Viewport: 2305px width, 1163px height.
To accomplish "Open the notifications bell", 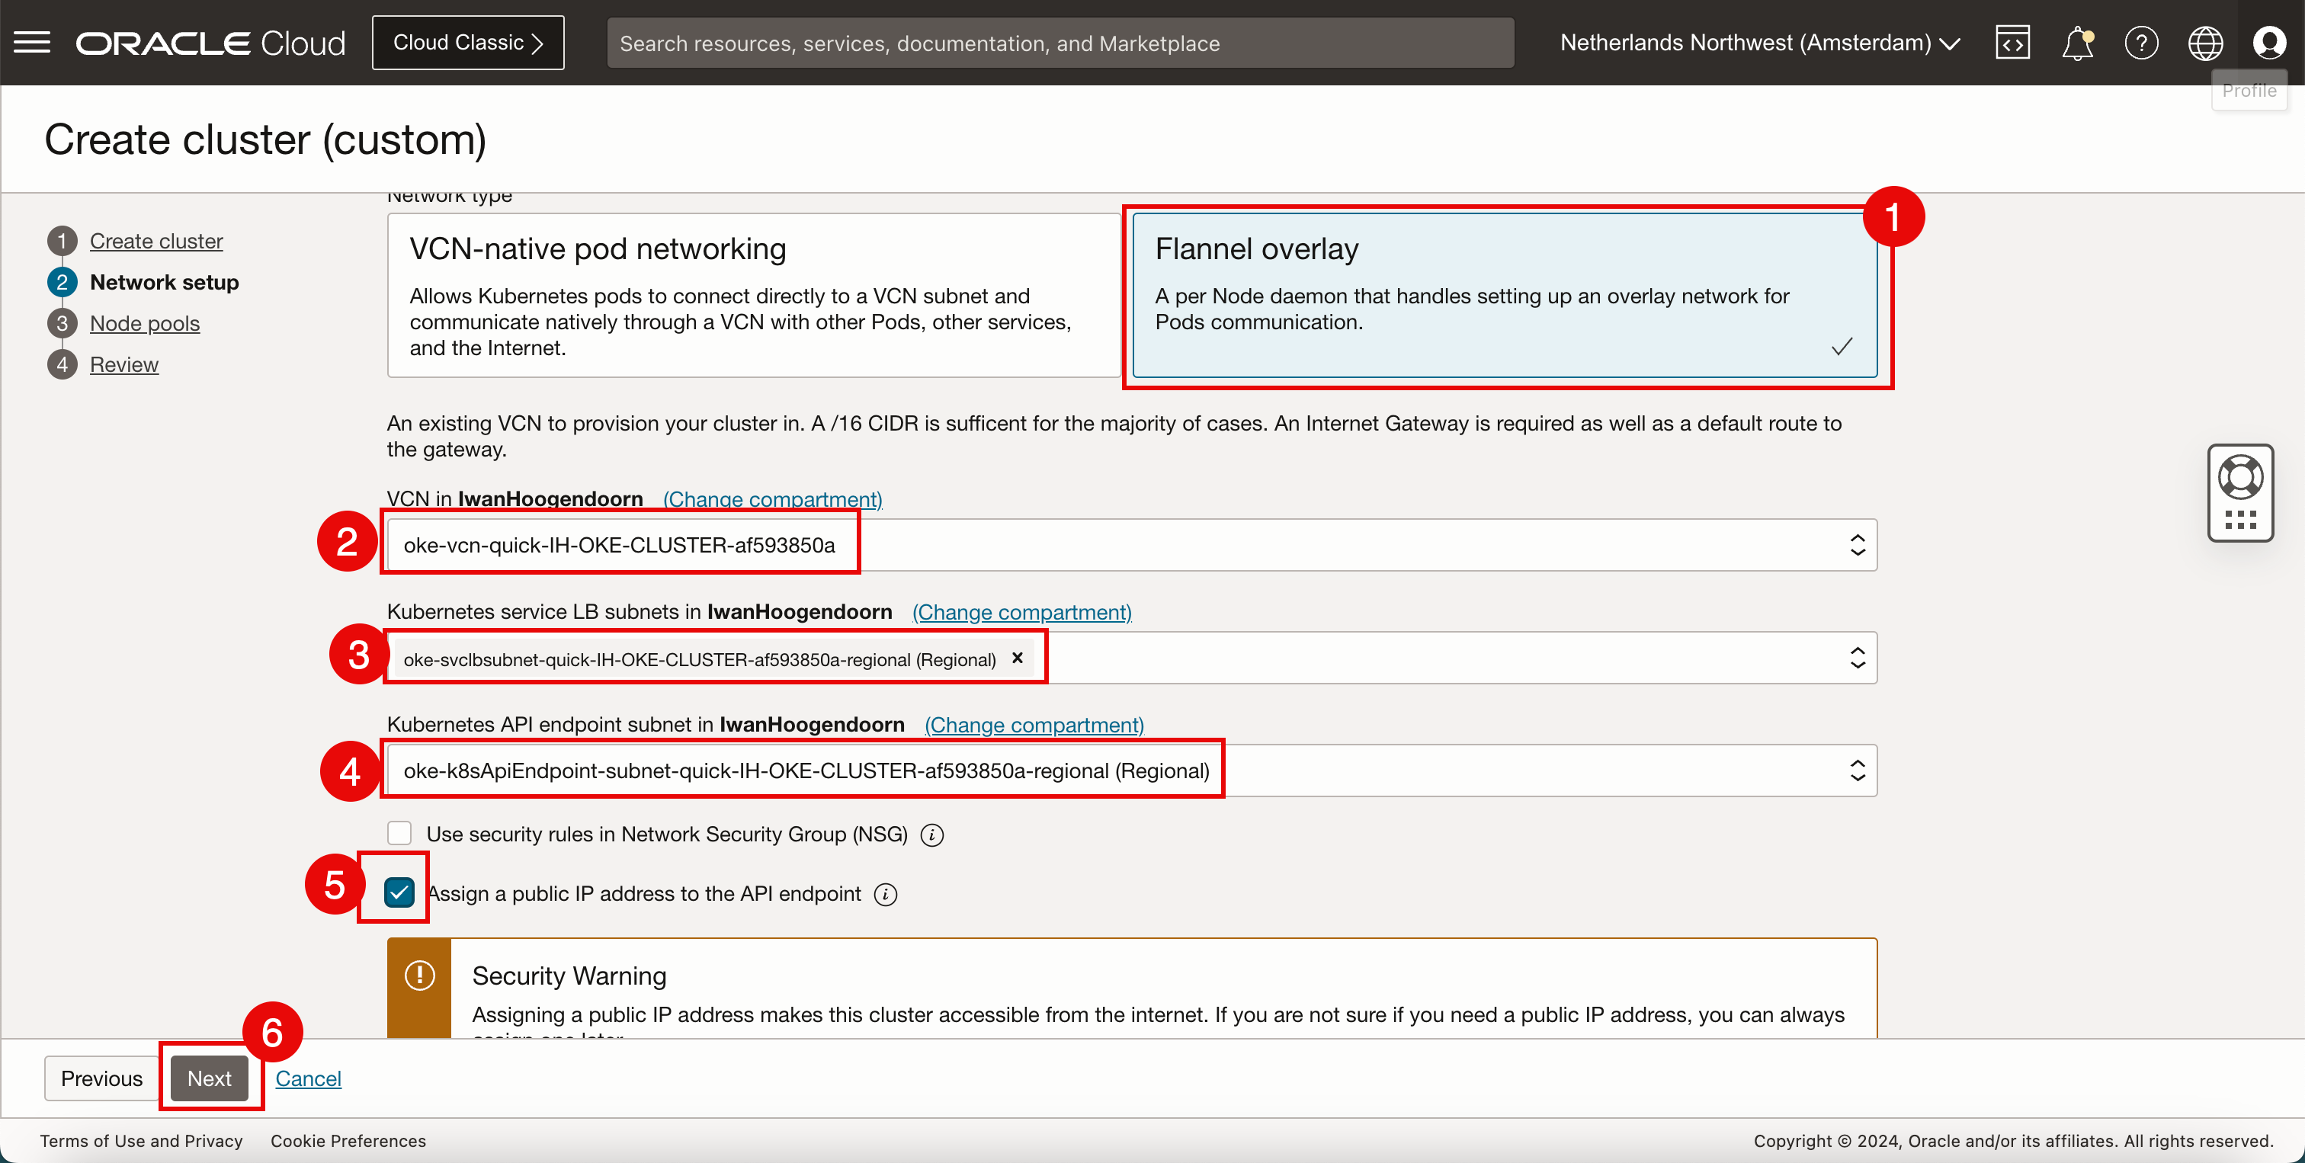I will (2077, 42).
